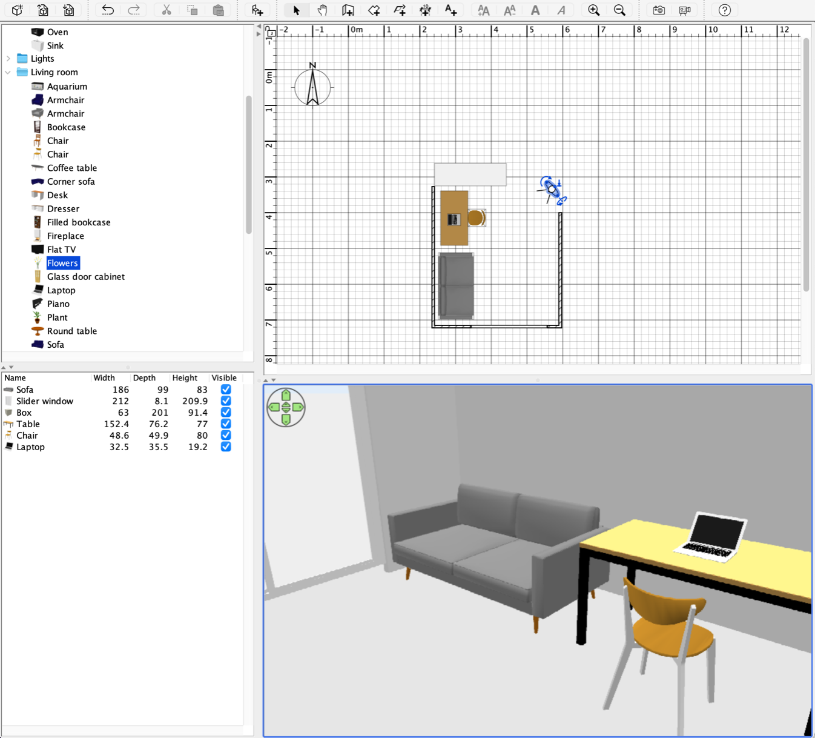Click the Name column header

[15, 377]
